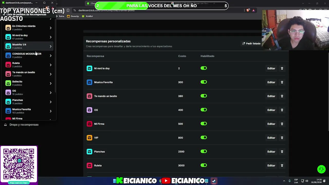Expand Musica Favorita requests arrow
This screenshot has width=329, height=185.
pyautogui.click(x=51, y=111)
